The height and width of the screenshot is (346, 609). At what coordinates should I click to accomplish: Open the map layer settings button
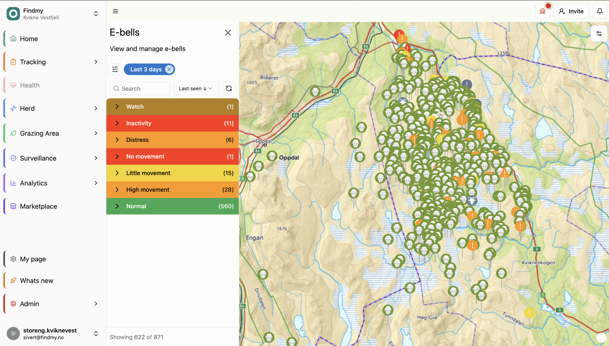(x=599, y=33)
